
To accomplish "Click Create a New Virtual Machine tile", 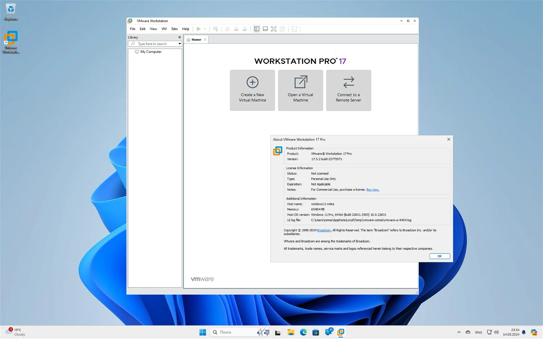I will click(x=252, y=90).
